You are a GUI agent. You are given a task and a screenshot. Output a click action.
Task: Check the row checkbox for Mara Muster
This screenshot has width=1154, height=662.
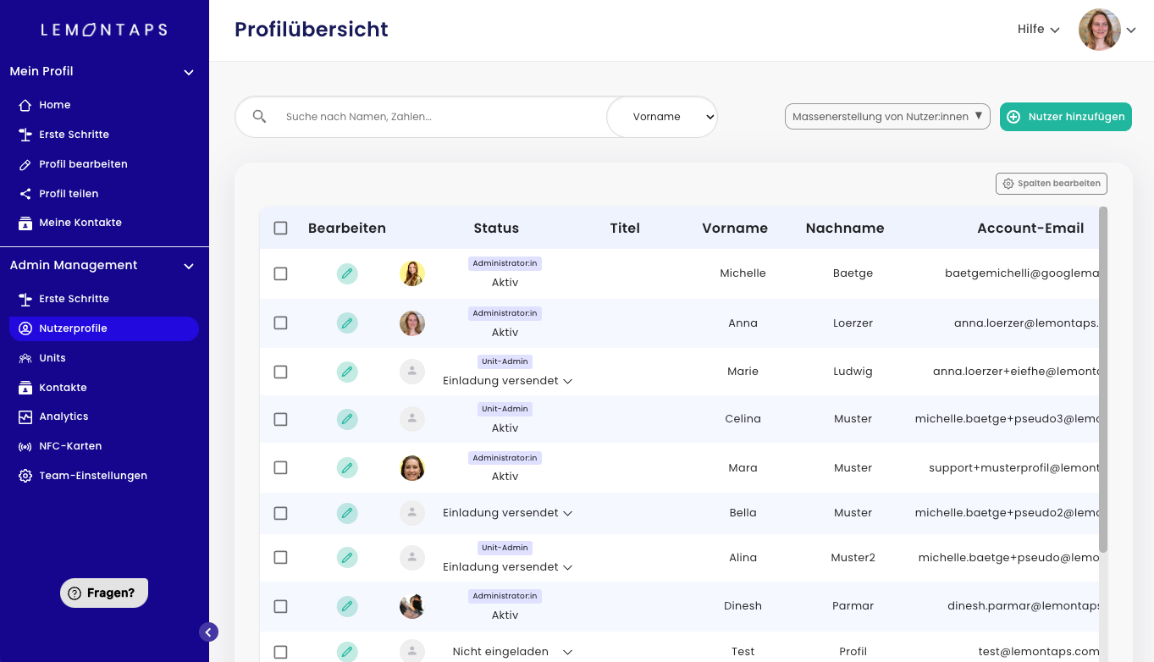[281, 467]
